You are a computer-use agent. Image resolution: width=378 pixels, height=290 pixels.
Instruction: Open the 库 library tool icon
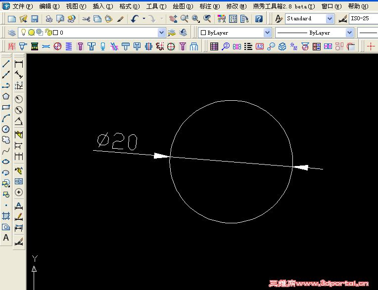tap(11, 46)
